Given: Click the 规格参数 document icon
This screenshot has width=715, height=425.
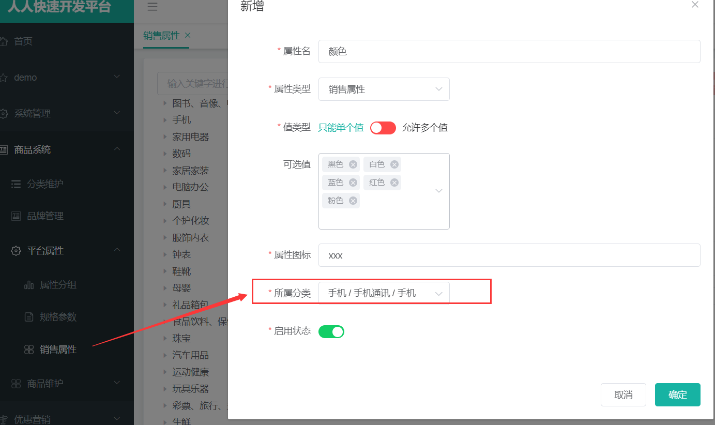Looking at the screenshot, I should [29, 317].
